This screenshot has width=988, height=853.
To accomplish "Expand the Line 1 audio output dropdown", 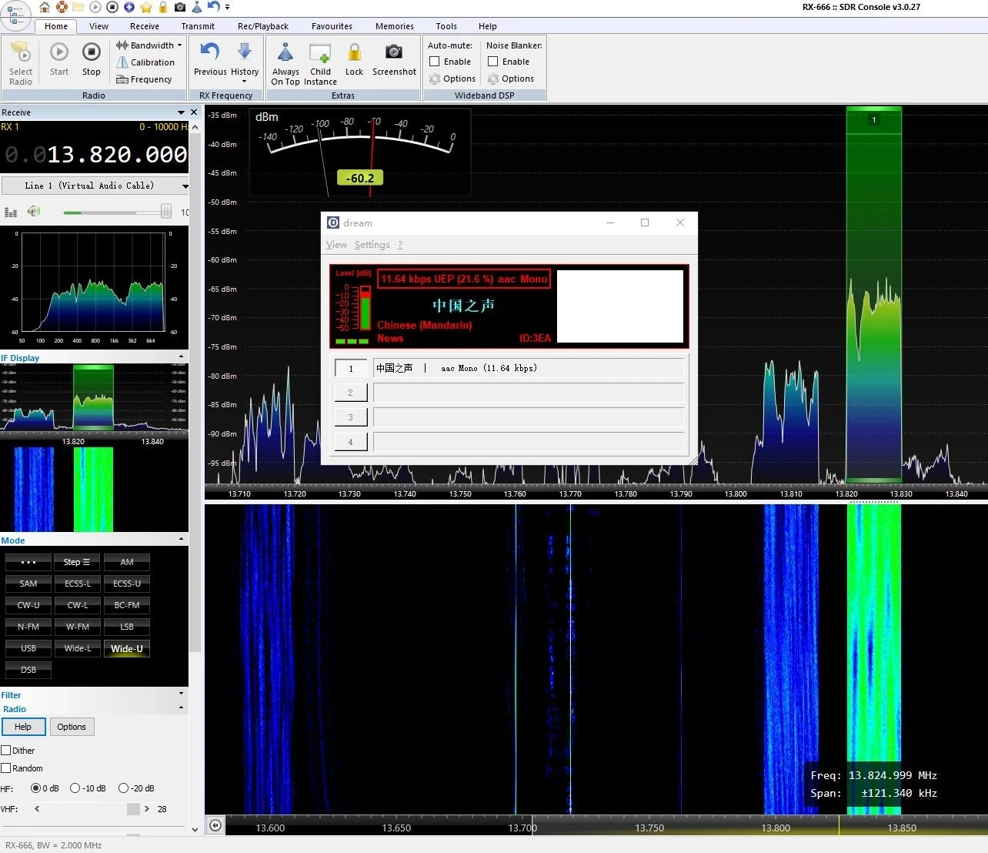I will click(x=185, y=186).
